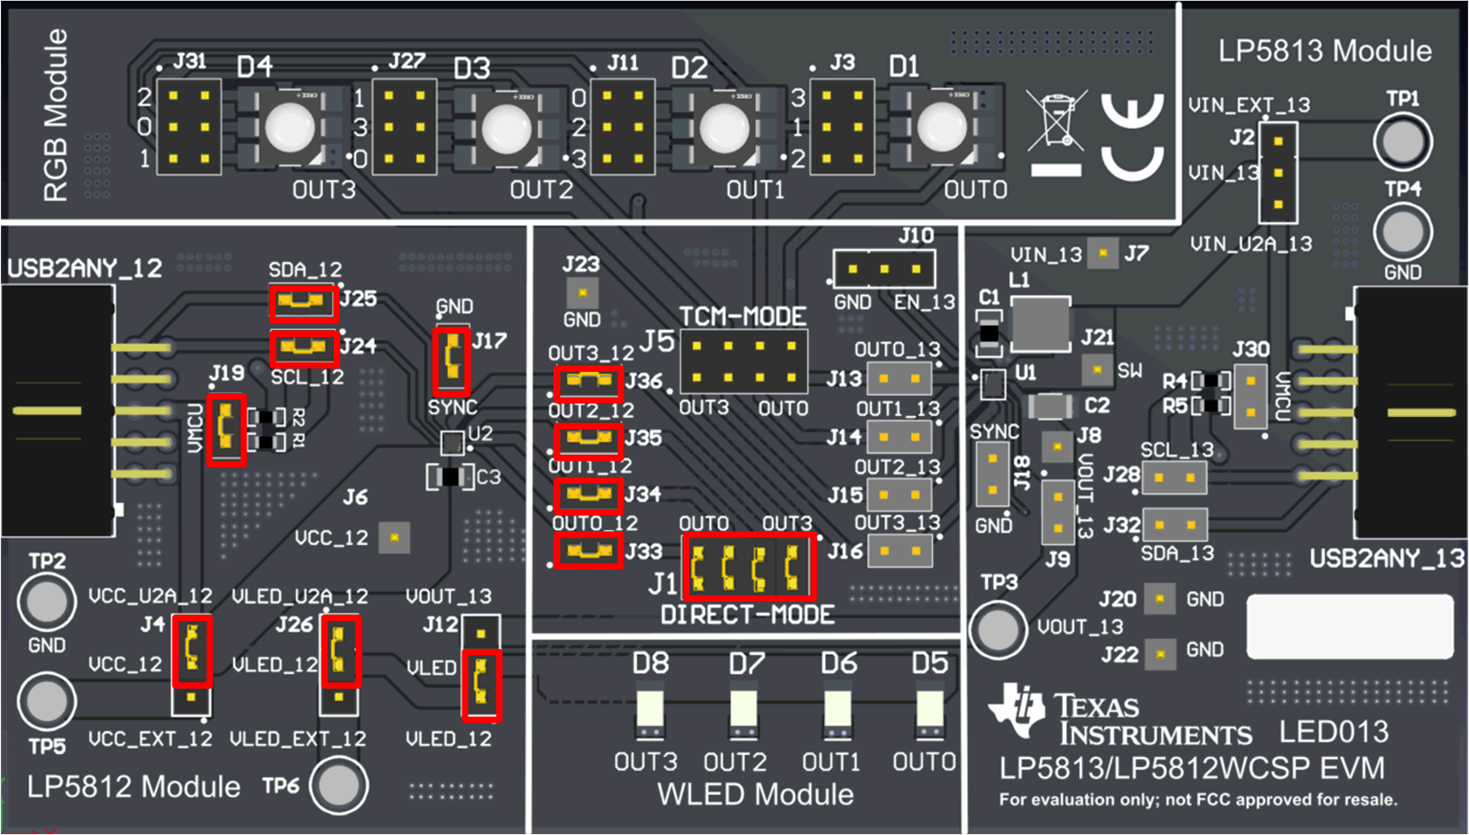
Task: Click the USB2ANY_12 connector
Action: click(x=60, y=410)
